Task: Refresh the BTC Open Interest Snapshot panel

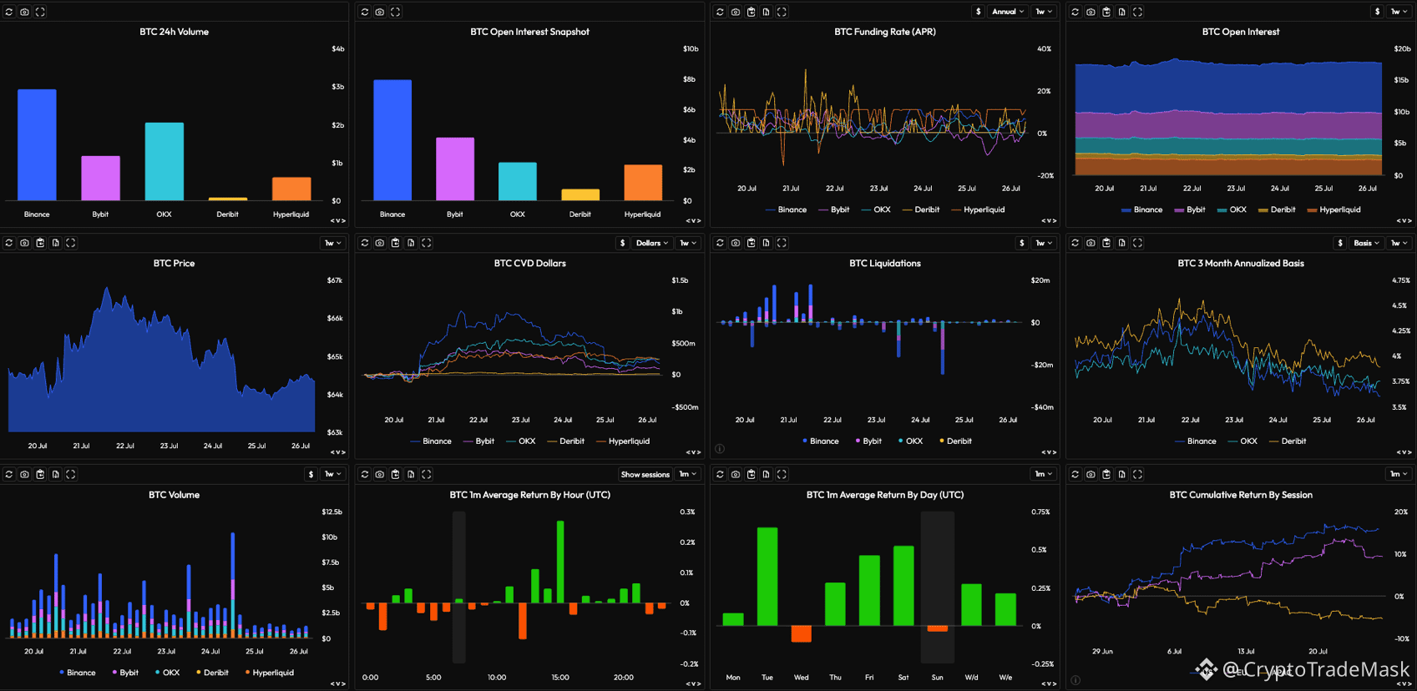Action: (365, 12)
